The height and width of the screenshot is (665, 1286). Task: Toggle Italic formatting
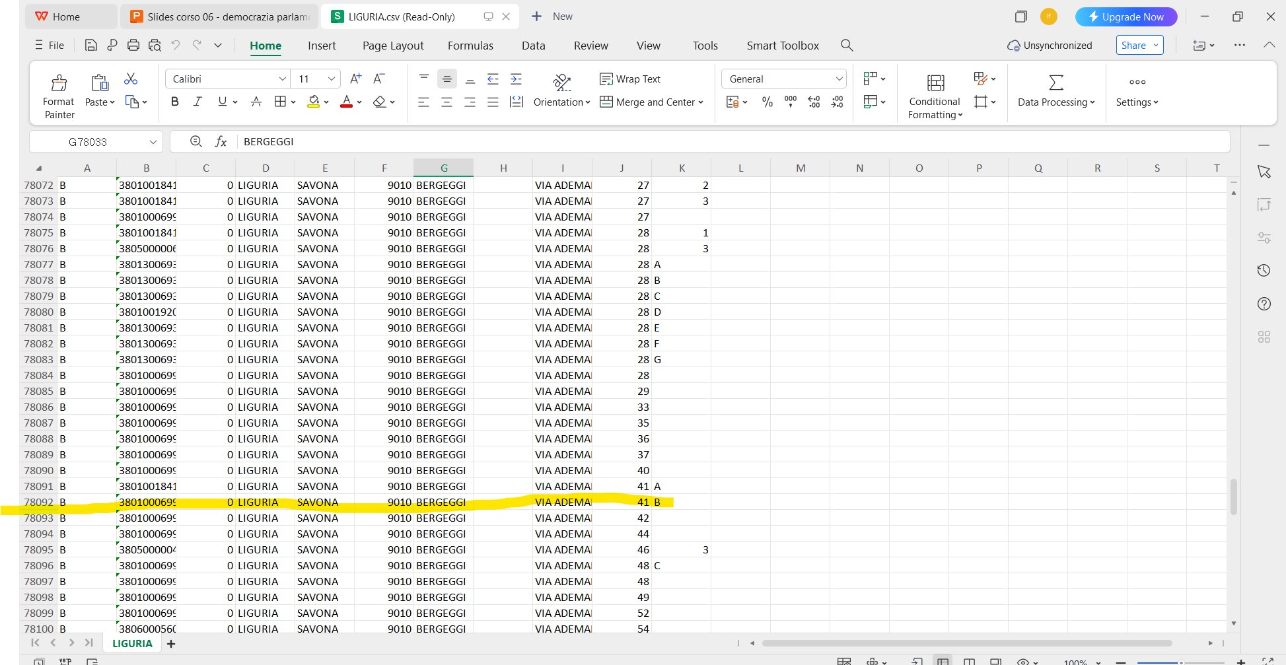(x=197, y=102)
